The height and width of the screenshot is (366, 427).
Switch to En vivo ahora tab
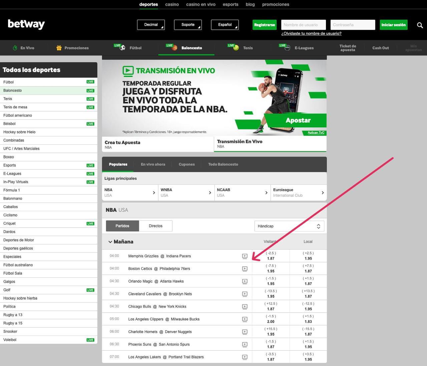153,164
